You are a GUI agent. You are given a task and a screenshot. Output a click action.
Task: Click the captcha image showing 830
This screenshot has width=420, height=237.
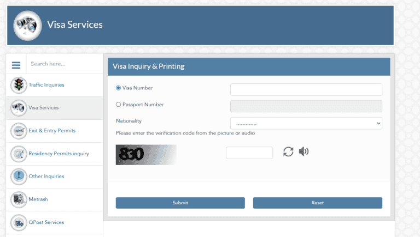click(x=146, y=155)
